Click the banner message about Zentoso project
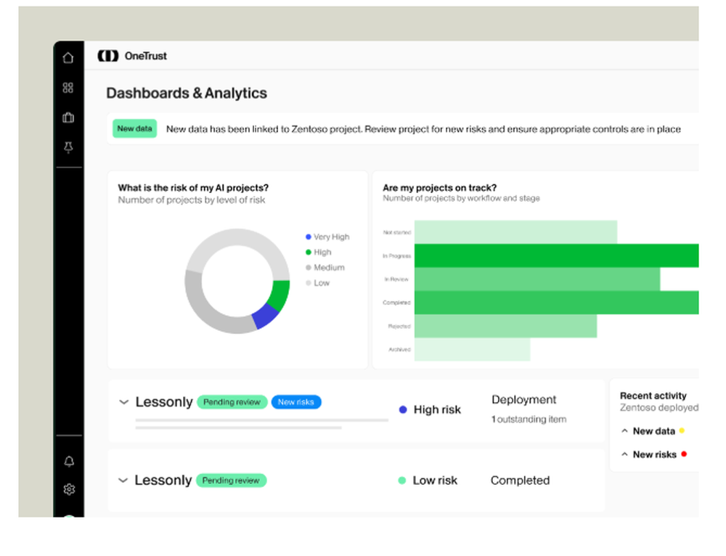The width and height of the screenshot is (726, 556). [423, 129]
